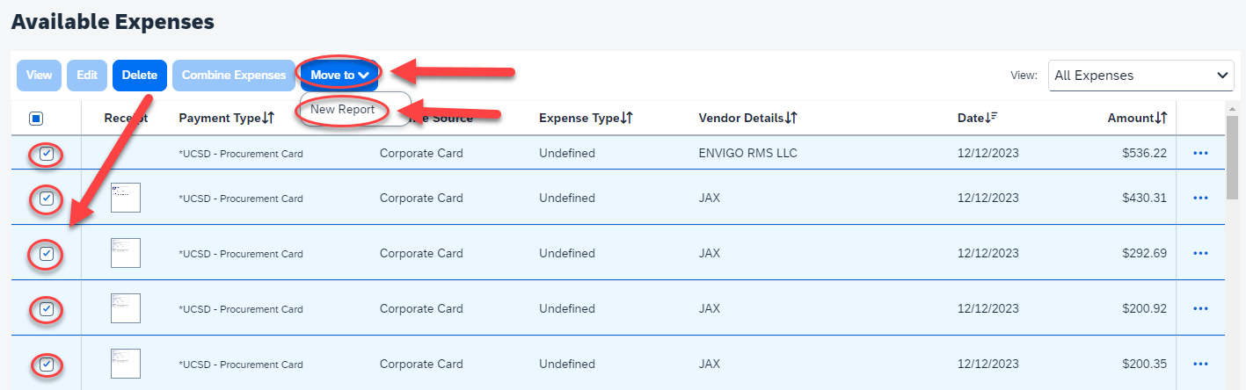The height and width of the screenshot is (390, 1246).
Task: Sort by Vendor Details column arrows
Action: click(x=791, y=118)
